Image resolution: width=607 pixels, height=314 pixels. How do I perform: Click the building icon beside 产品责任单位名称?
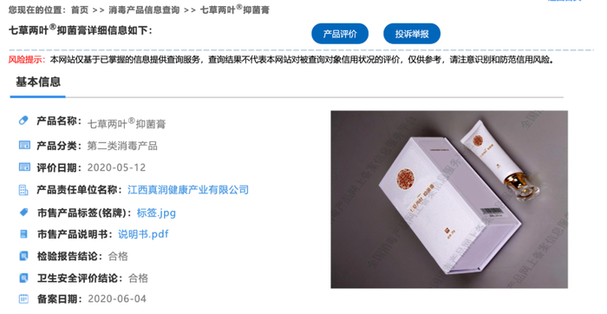pos(23,190)
